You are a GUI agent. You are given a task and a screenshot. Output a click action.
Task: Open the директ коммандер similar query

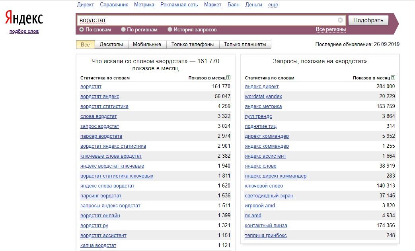tap(267, 136)
